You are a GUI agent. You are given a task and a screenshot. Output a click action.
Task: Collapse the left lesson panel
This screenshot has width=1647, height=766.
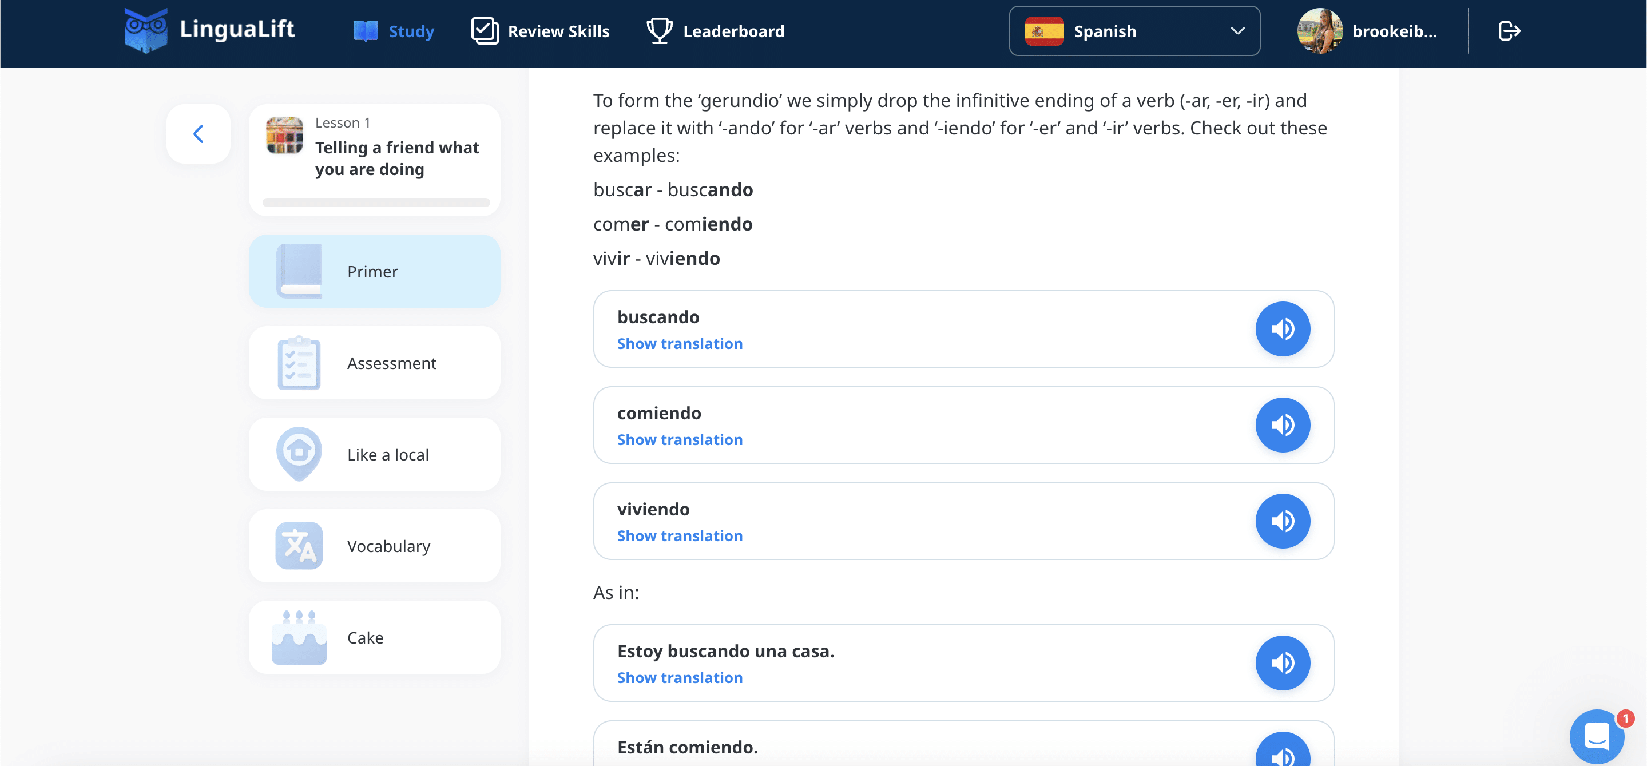click(199, 133)
